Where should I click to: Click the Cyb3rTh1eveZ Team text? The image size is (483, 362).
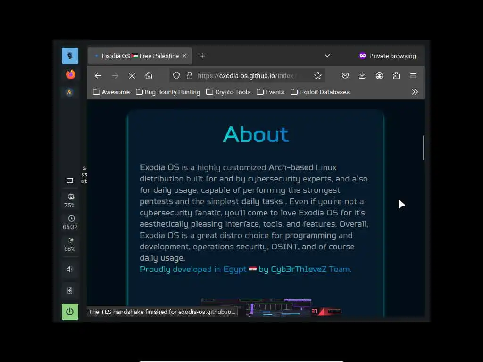point(311,269)
